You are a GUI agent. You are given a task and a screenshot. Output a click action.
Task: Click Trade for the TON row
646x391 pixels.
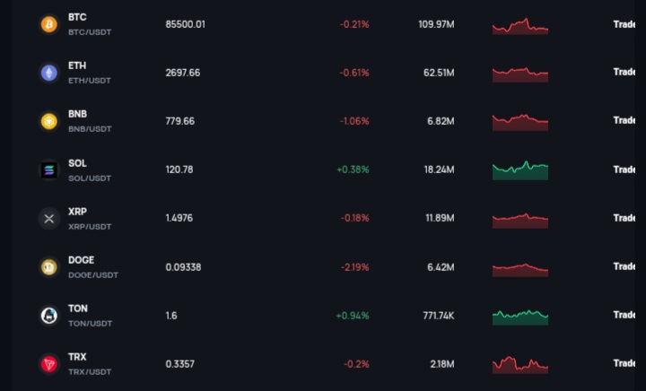[x=624, y=315]
